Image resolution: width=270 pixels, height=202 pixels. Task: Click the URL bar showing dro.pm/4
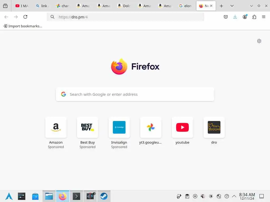click(x=125, y=17)
